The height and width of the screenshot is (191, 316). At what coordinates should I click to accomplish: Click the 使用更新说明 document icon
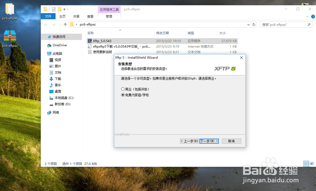click(90, 52)
